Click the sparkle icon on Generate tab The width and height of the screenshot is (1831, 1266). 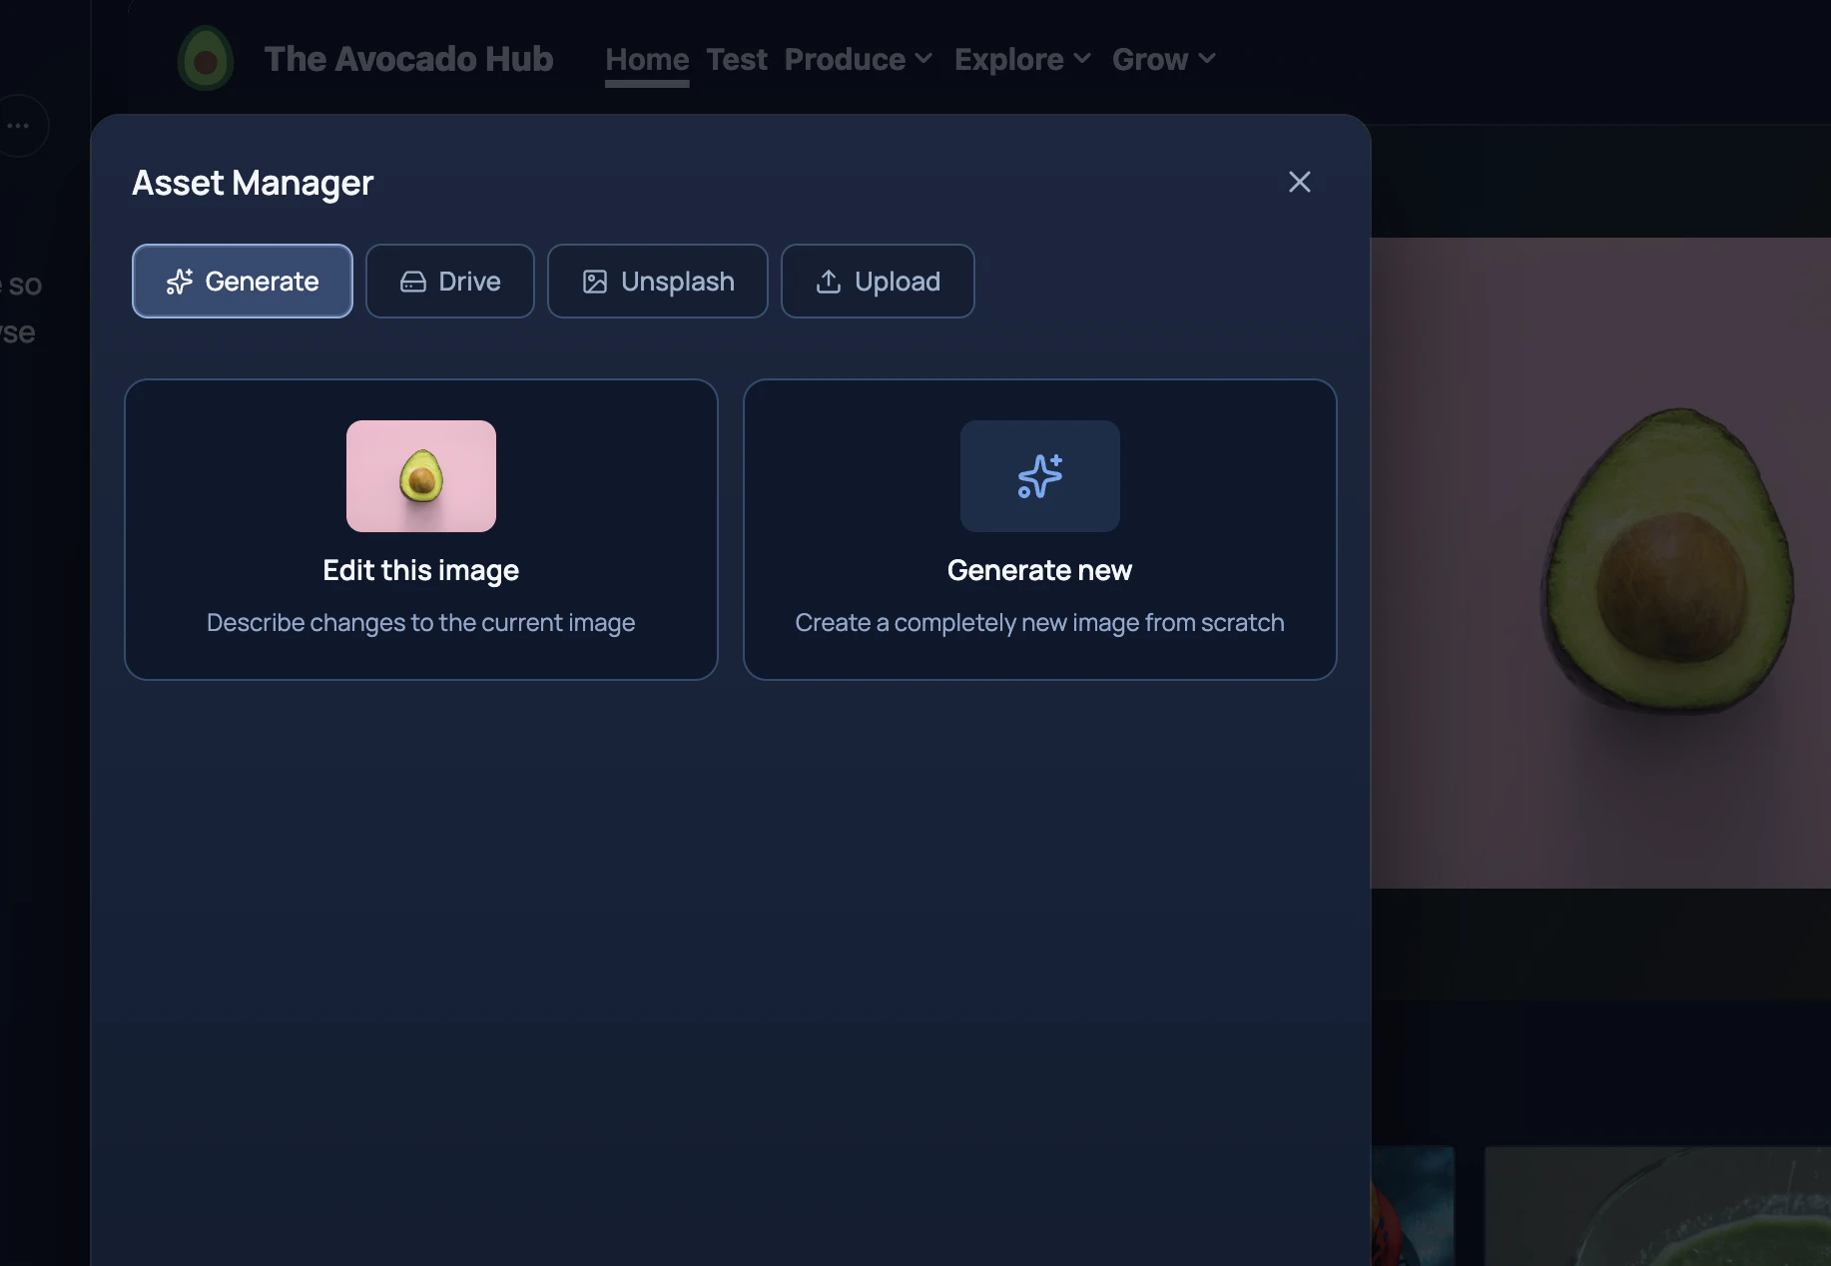(x=180, y=282)
